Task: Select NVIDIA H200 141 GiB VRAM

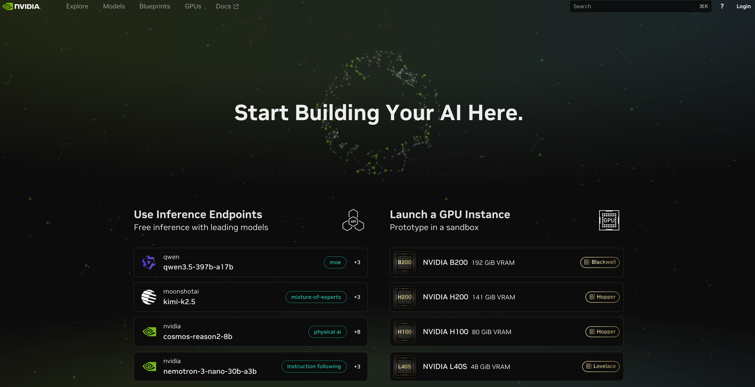Action: (507, 297)
